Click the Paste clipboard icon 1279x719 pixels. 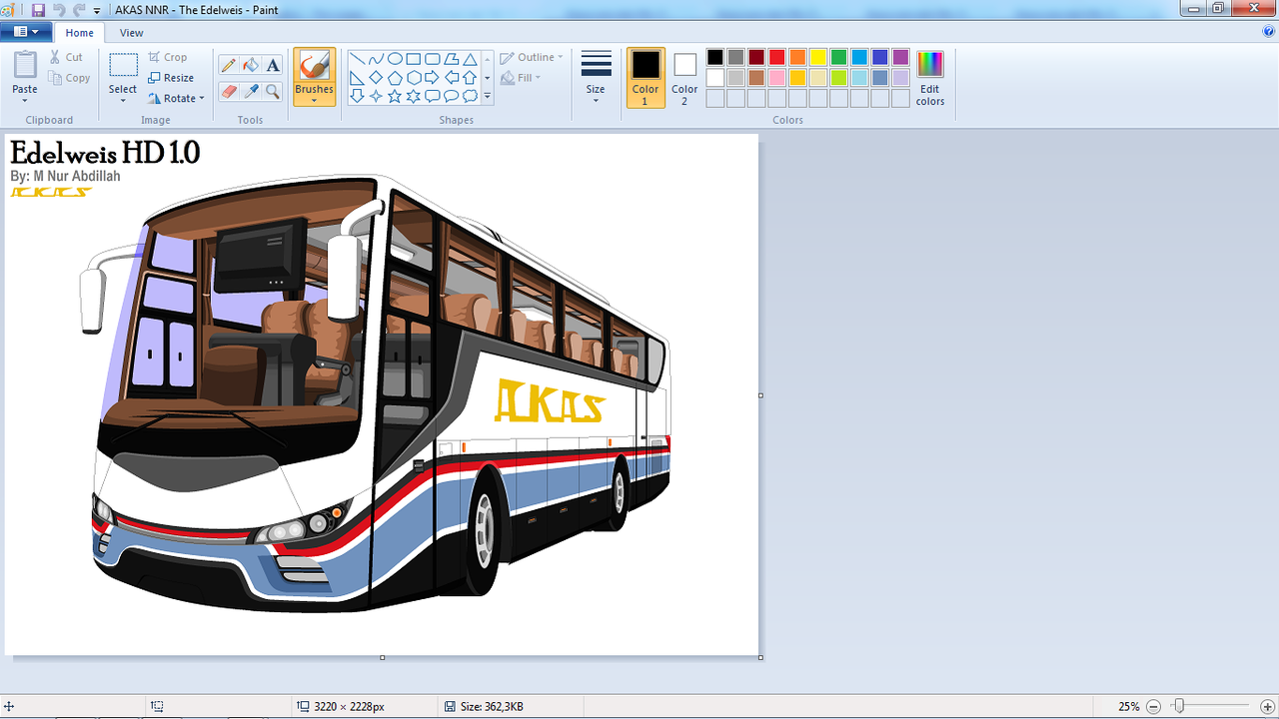click(x=25, y=65)
